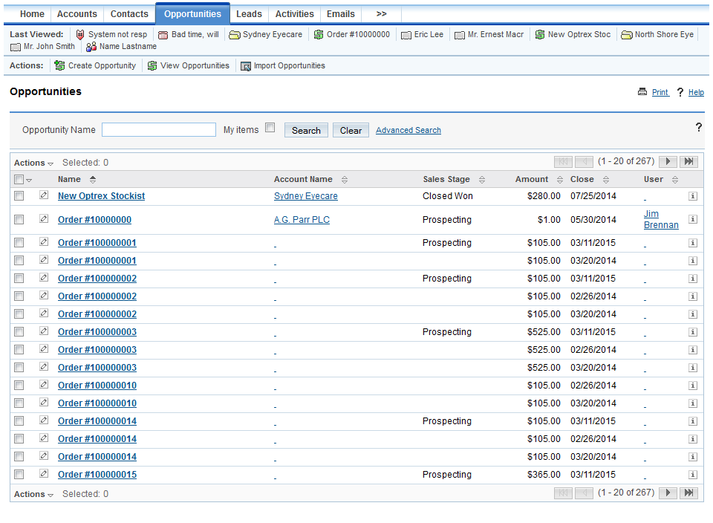The width and height of the screenshot is (713, 523).
Task: Open edit pencil on the Order #10000000 row
Action: click(44, 218)
